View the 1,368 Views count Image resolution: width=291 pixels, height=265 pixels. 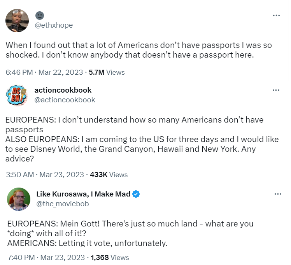110,257
